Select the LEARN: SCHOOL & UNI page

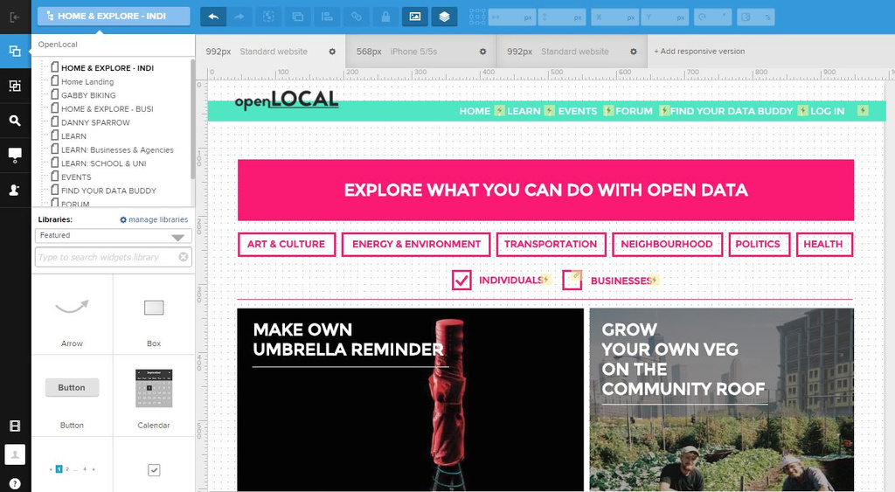103,163
